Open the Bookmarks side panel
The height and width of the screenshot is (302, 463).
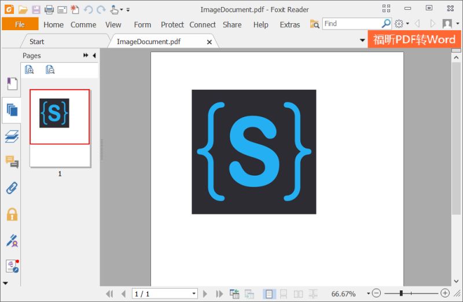pyautogui.click(x=12, y=83)
